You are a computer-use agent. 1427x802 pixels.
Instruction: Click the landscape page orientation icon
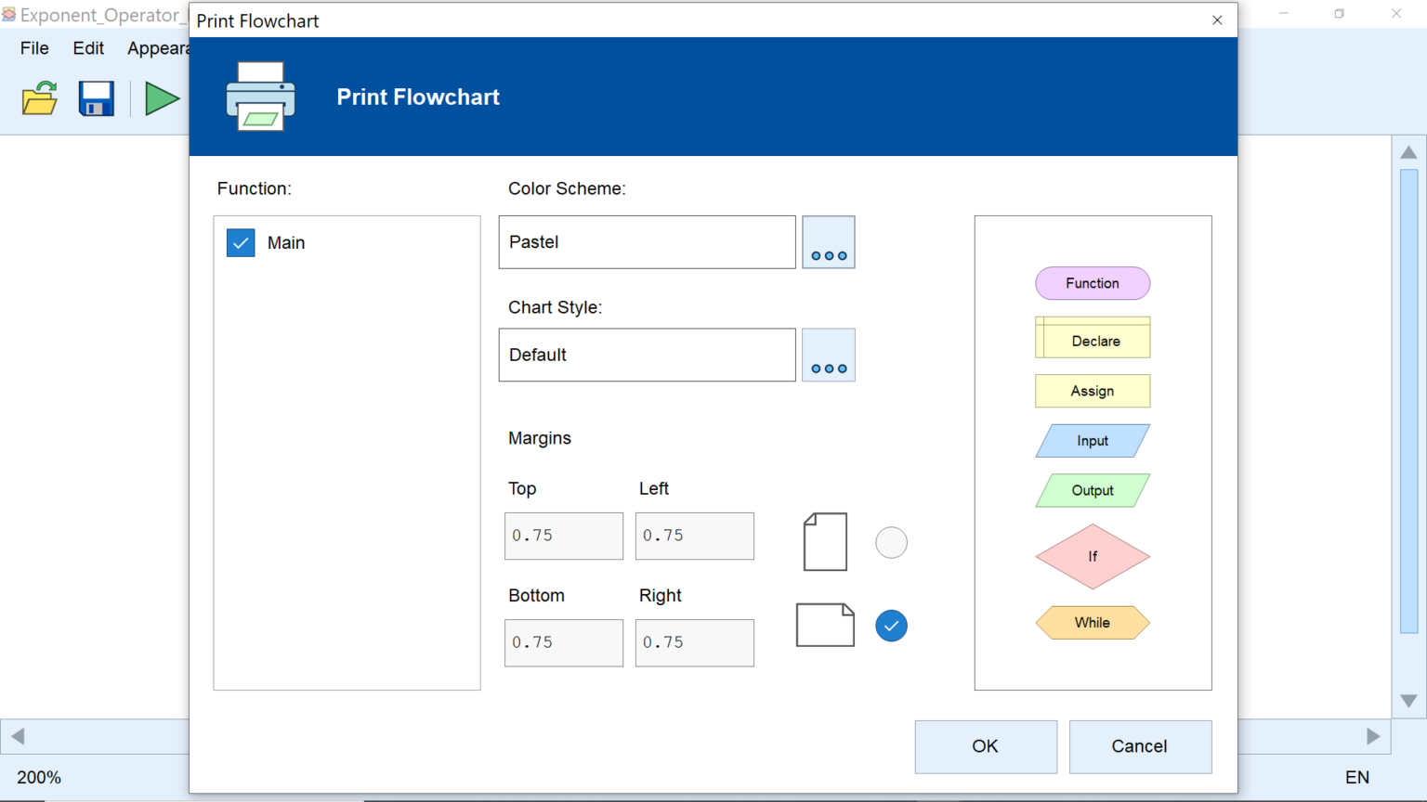pos(825,625)
